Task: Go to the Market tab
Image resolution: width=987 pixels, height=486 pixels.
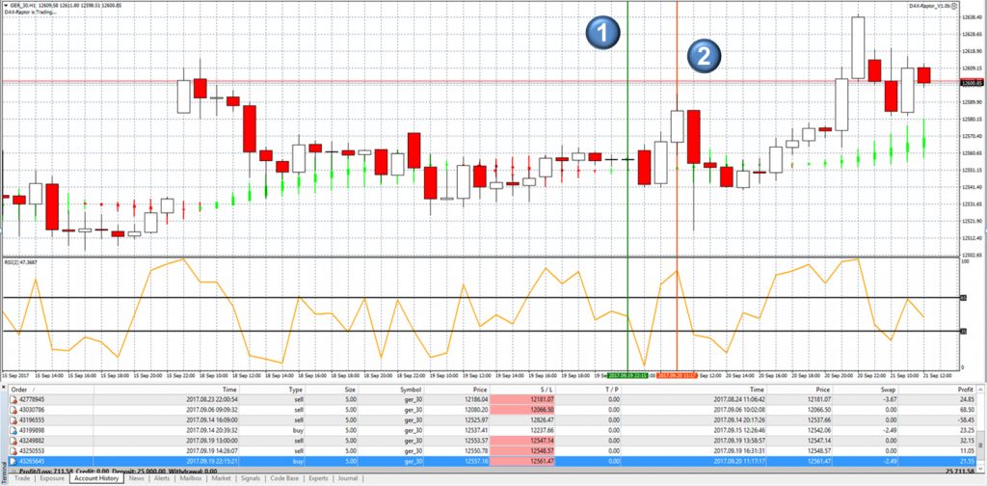Action: pyautogui.click(x=221, y=478)
